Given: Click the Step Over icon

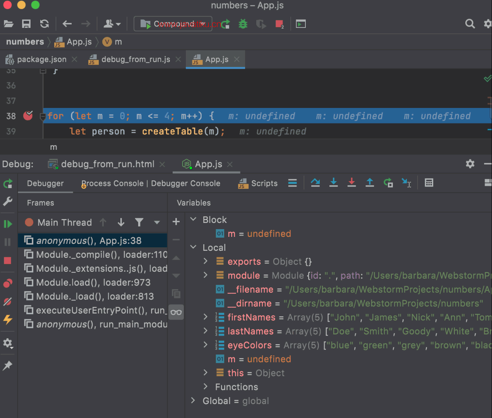Looking at the screenshot, I should pyautogui.click(x=315, y=183).
